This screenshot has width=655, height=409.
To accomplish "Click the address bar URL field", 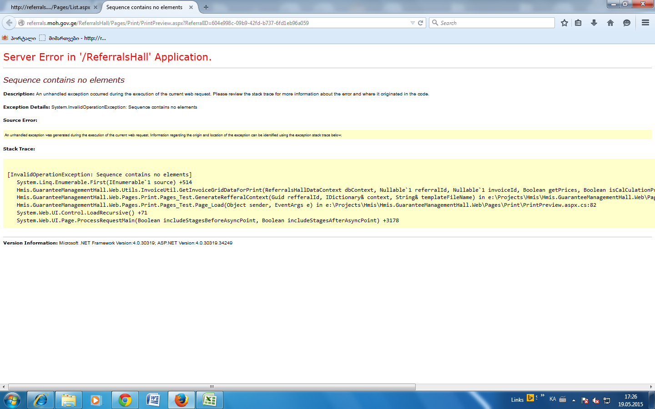I will 214,23.
